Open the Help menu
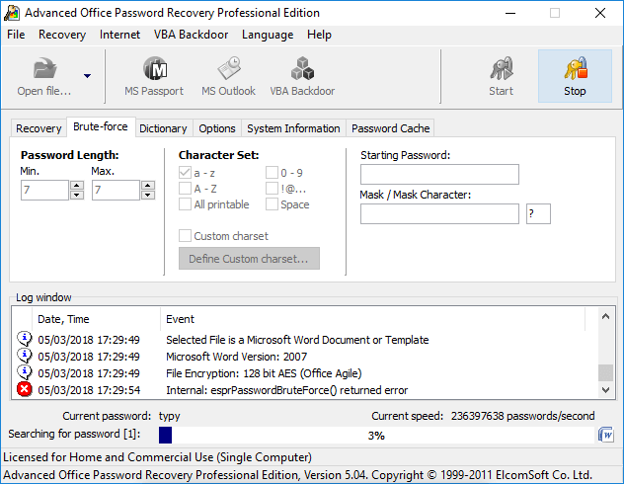 pos(319,35)
